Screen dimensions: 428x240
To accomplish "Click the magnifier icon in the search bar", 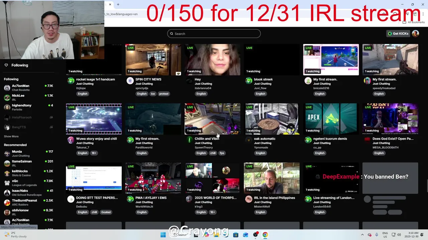I will [172, 34].
